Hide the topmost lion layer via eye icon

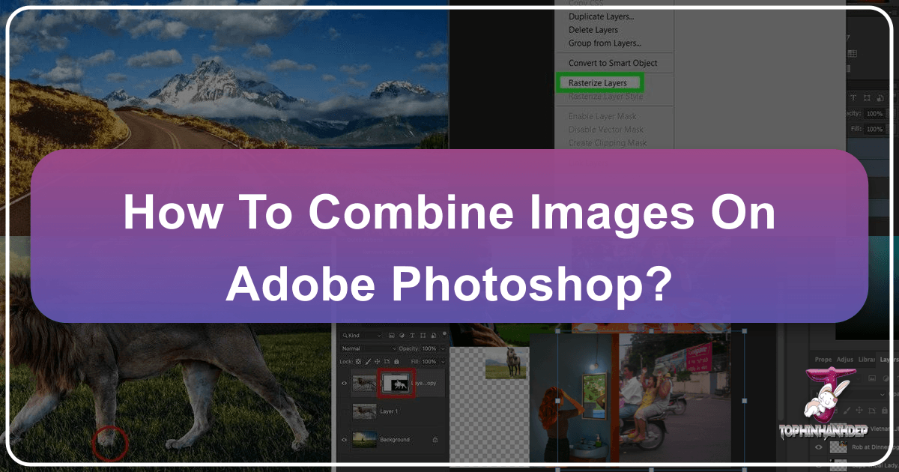(345, 384)
